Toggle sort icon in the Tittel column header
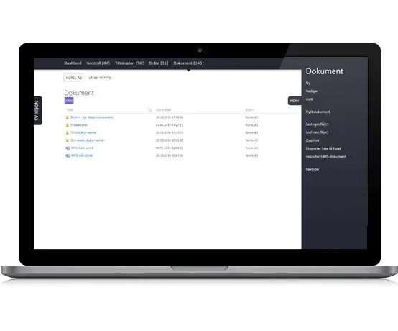Screen dimensions: 398x331 [x=149, y=110]
